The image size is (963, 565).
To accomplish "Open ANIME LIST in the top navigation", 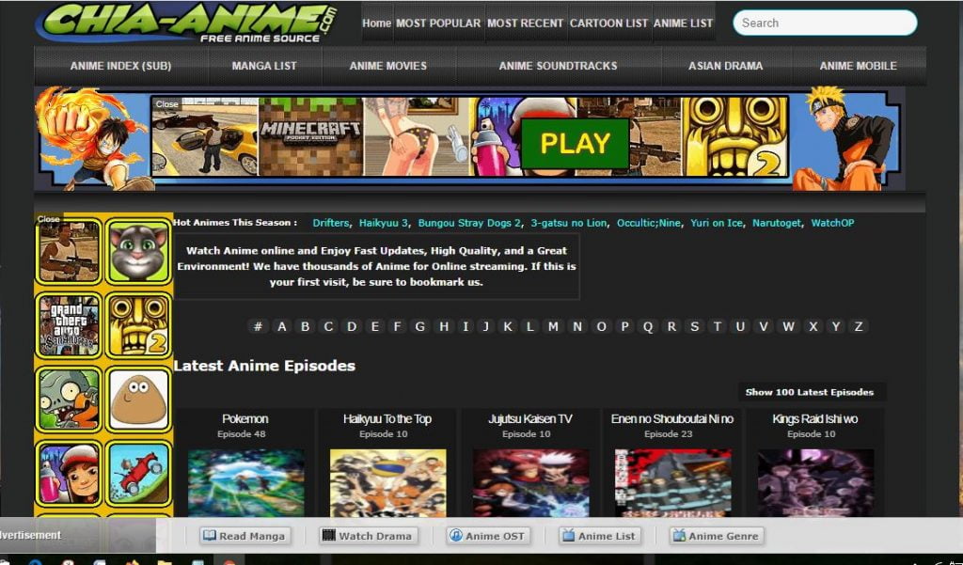I will pos(683,24).
